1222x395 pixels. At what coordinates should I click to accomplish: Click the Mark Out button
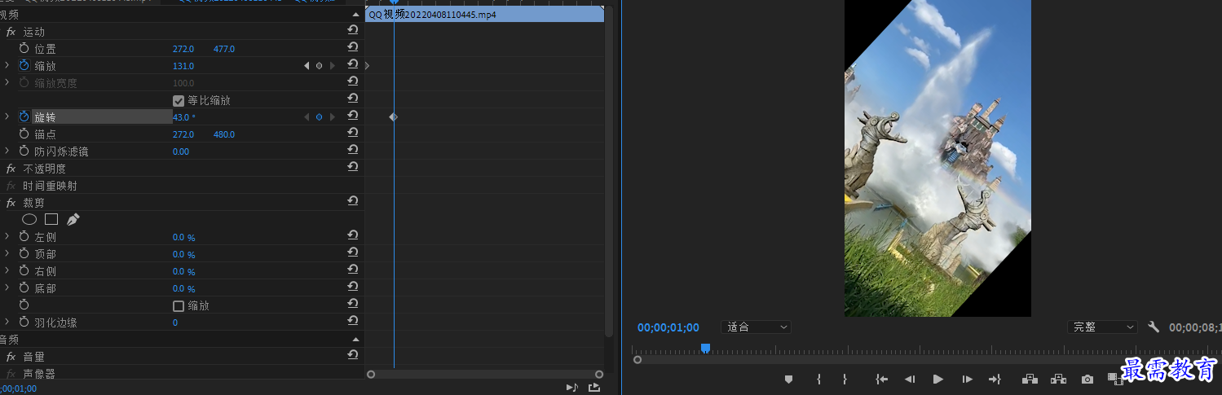845,380
